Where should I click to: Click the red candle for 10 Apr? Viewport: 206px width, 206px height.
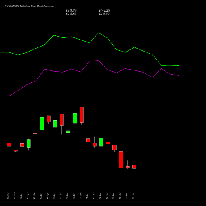(x=62, y=119)
